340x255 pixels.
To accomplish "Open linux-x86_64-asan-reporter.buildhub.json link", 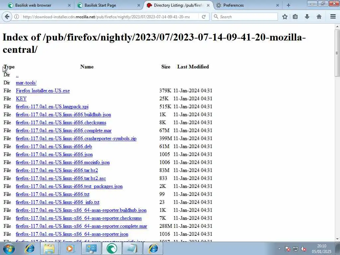I will (x=81, y=210).
